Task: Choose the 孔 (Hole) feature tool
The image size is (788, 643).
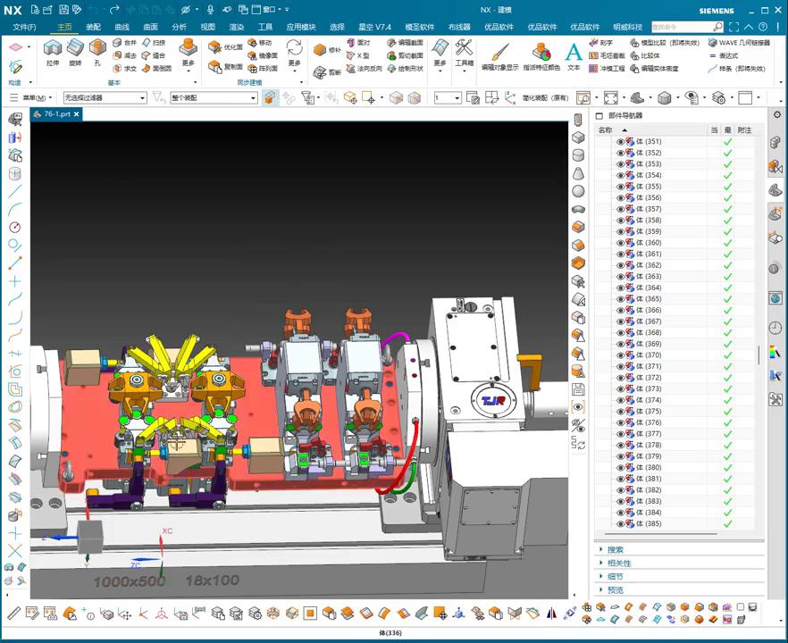Action: [x=97, y=52]
